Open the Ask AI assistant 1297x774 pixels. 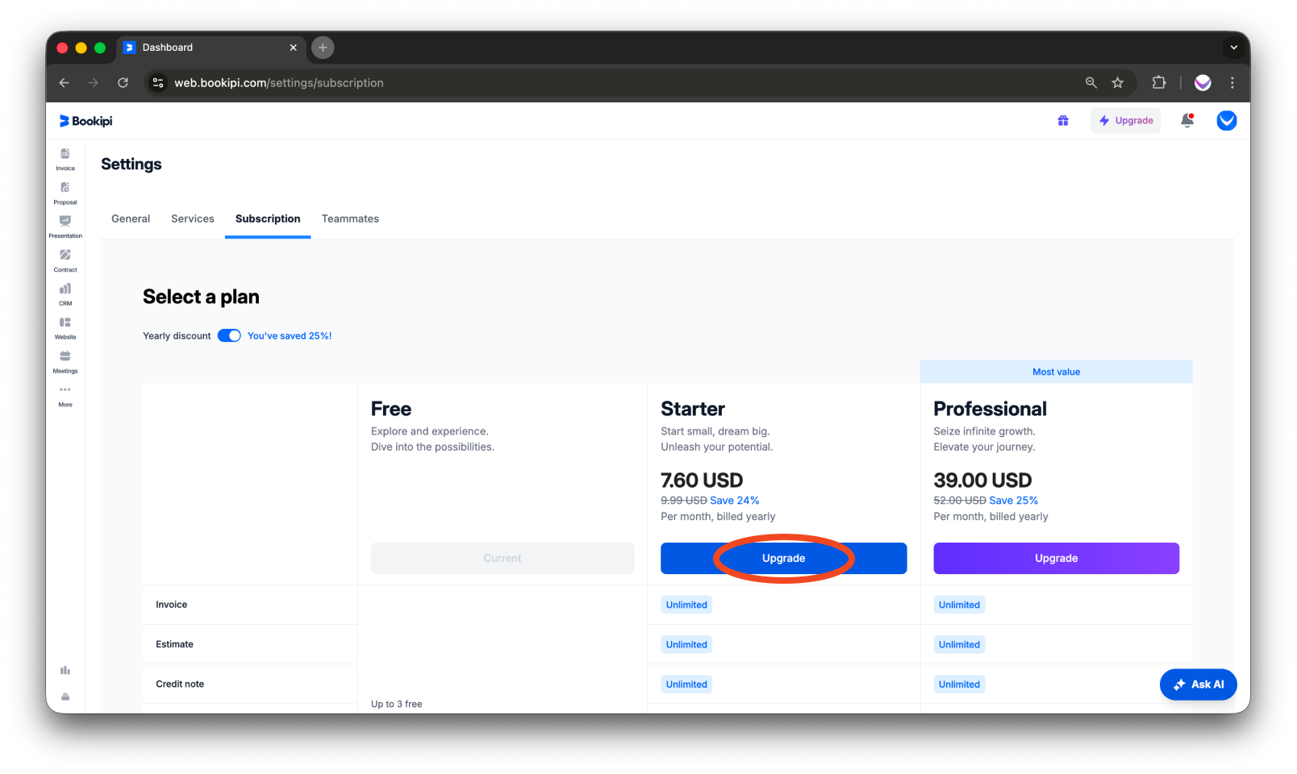click(x=1198, y=684)
